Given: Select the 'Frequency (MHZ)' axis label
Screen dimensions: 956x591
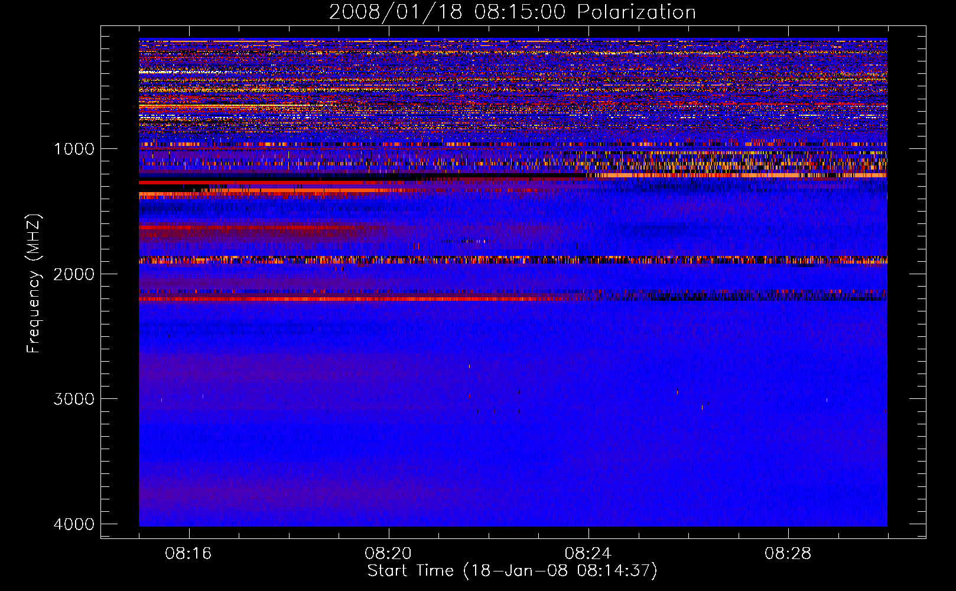Looking at the screenshot, I should [34, 284].
